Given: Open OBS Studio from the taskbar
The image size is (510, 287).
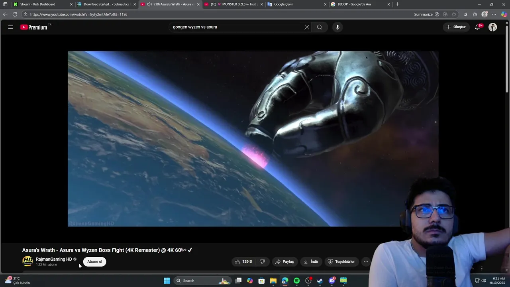Looking at the screenshot, I should (x=308, y=281).
